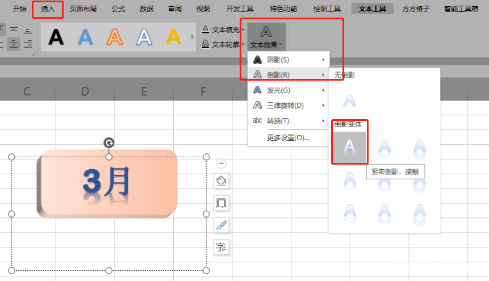Click the center align icon
The width and height of the screenshot is (489, 281).
pos(14,44)
